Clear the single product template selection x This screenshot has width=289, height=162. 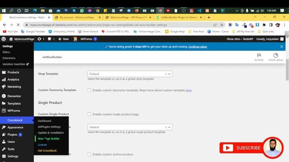166,127
